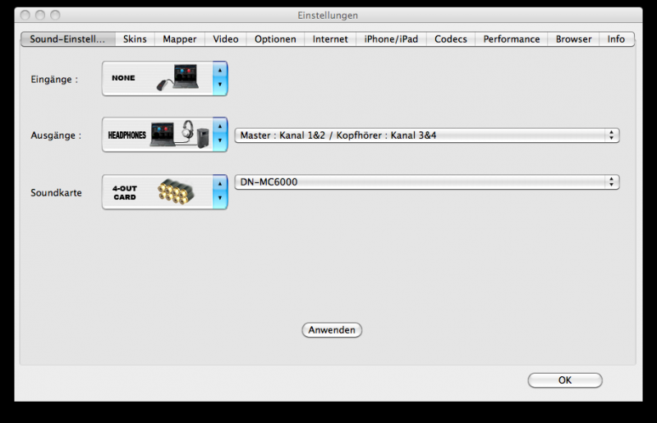Minimize the Einstellungen window

(x=40, y=15)
